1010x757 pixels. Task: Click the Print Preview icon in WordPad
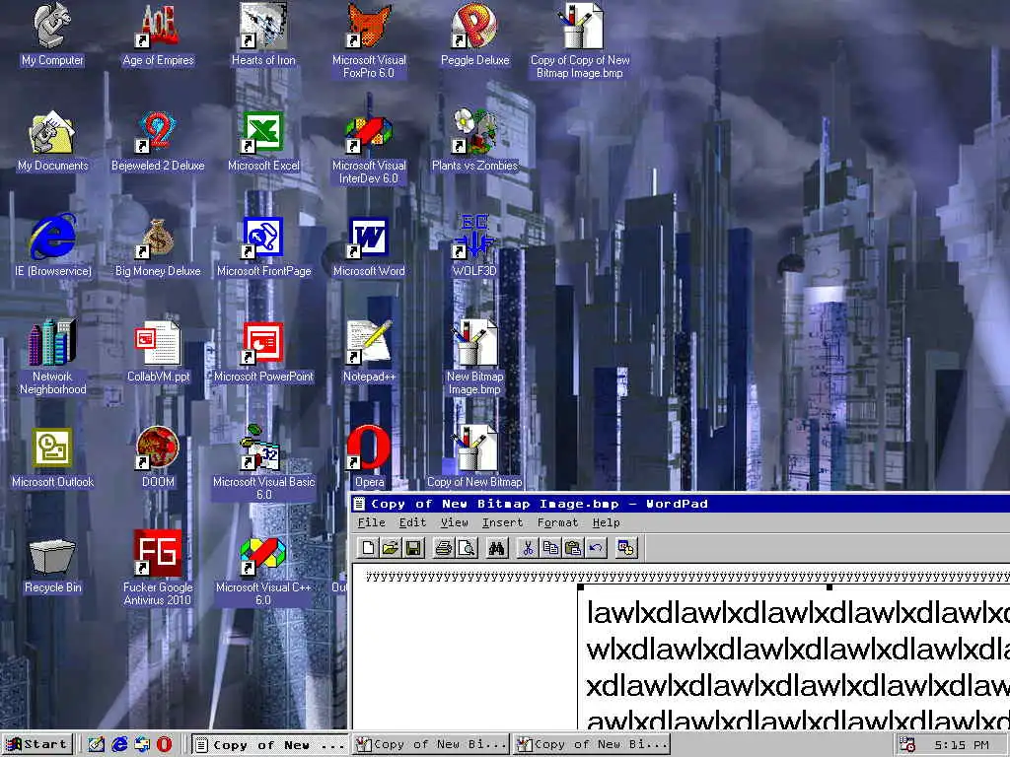466,548
